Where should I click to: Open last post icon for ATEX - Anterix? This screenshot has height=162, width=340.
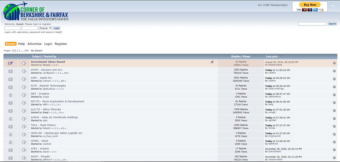coord(334,150)
